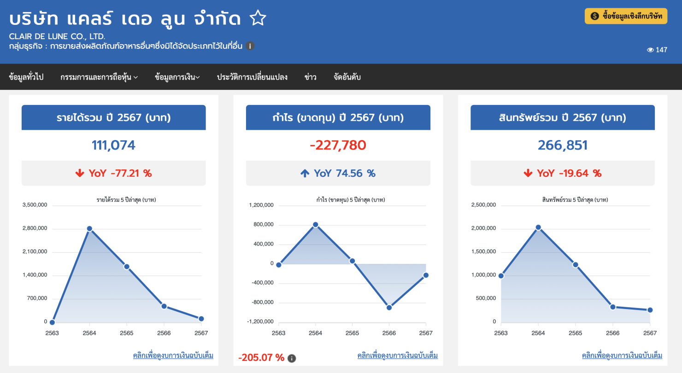
Task: Click the 2566 data point on profit chart
Action: 389,308
